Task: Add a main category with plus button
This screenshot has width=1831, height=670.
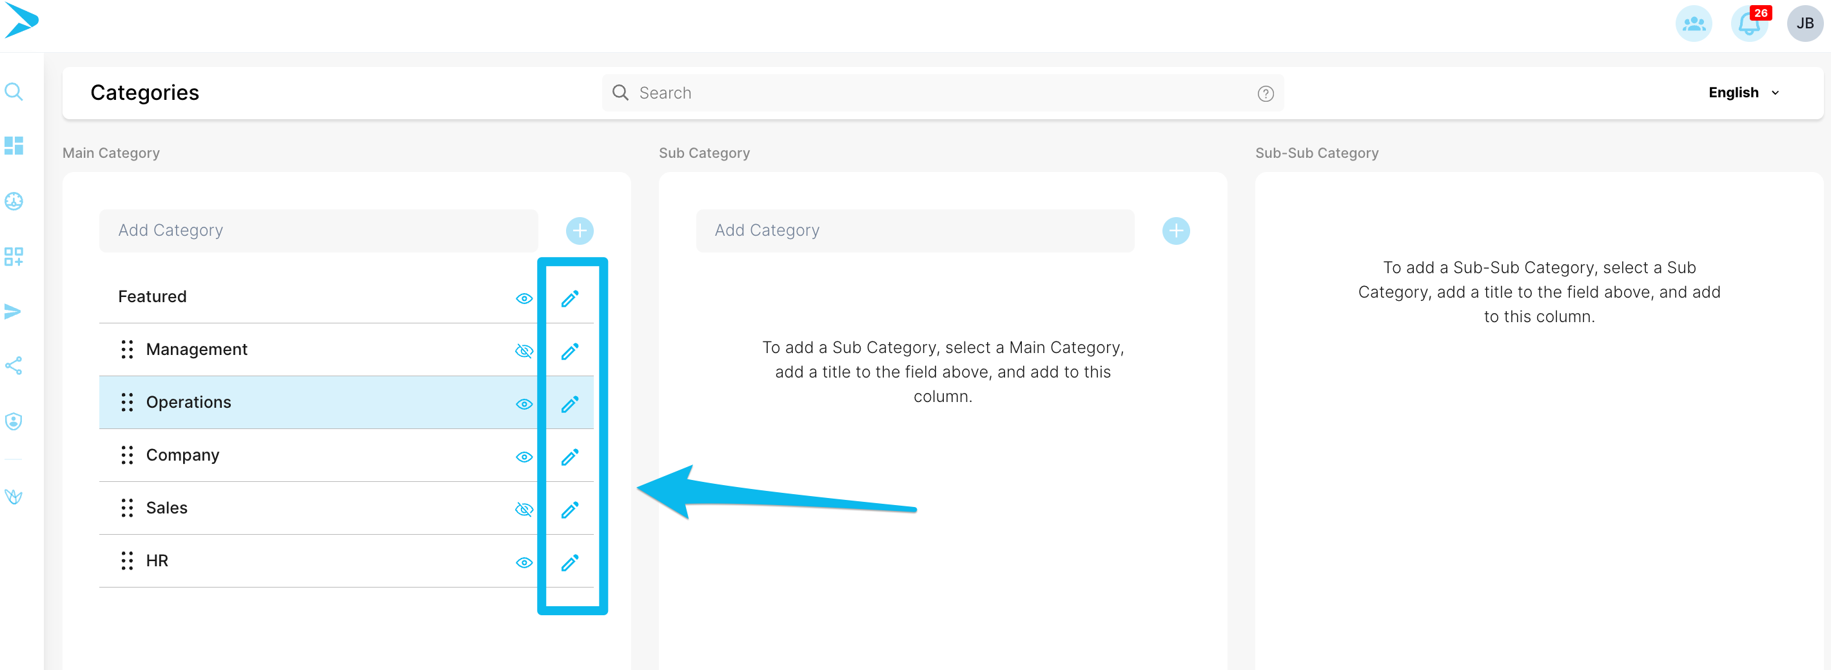Action: pyautogui.click(x=580, y=231)
